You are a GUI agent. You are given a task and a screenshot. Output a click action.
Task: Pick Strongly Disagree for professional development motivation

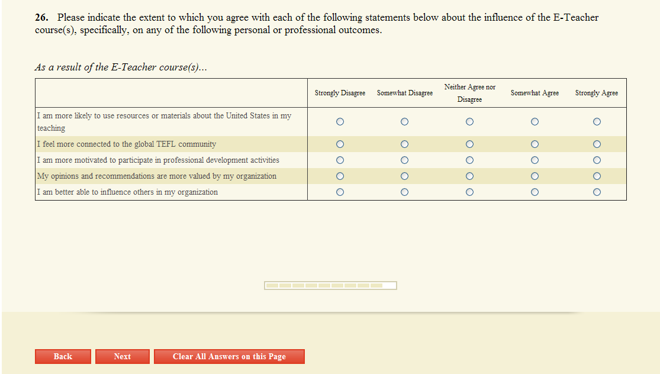pos(340,160)
